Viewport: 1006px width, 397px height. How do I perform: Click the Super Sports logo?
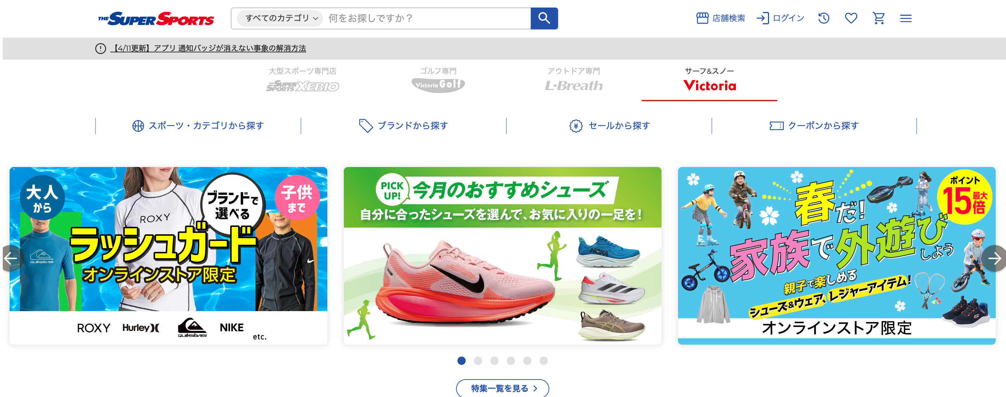(x=156, y=18)
